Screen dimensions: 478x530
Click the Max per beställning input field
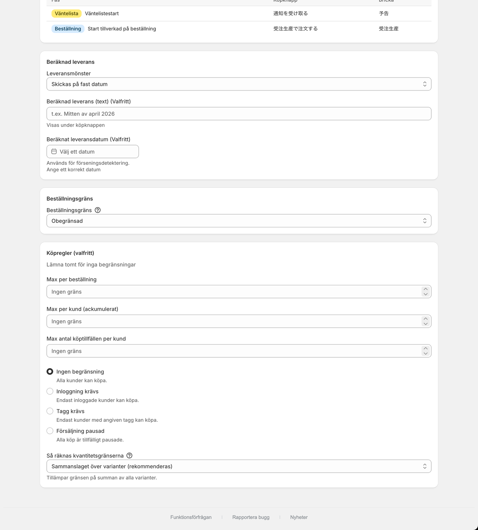tap(234, 292)
